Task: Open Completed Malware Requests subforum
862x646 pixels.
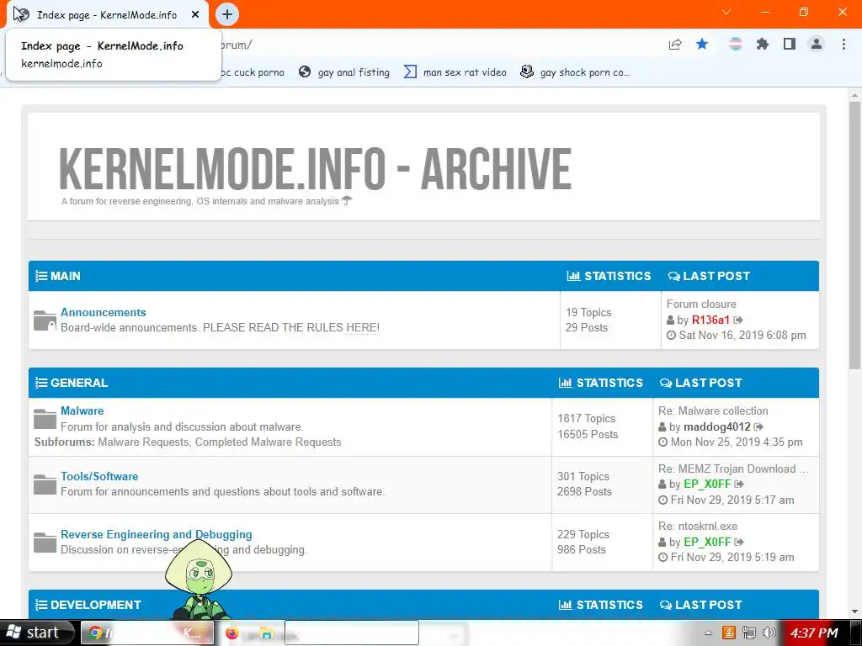Action: pos(269,442)
